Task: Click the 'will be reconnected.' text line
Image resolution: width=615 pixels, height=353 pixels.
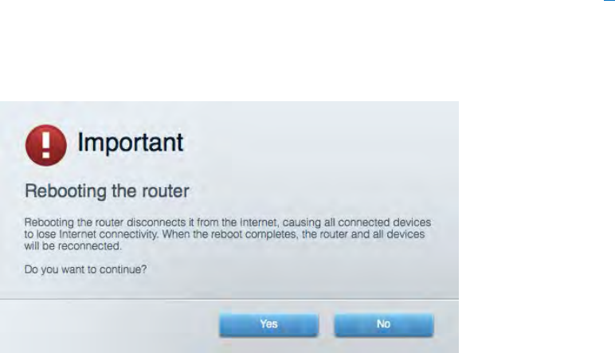Action: (73, 246)
